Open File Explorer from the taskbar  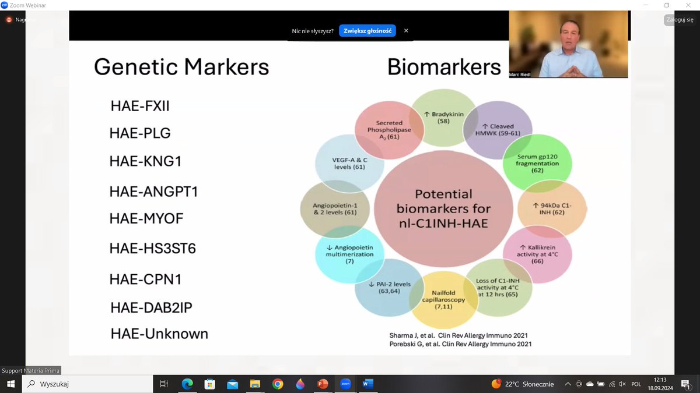point(255,384)
